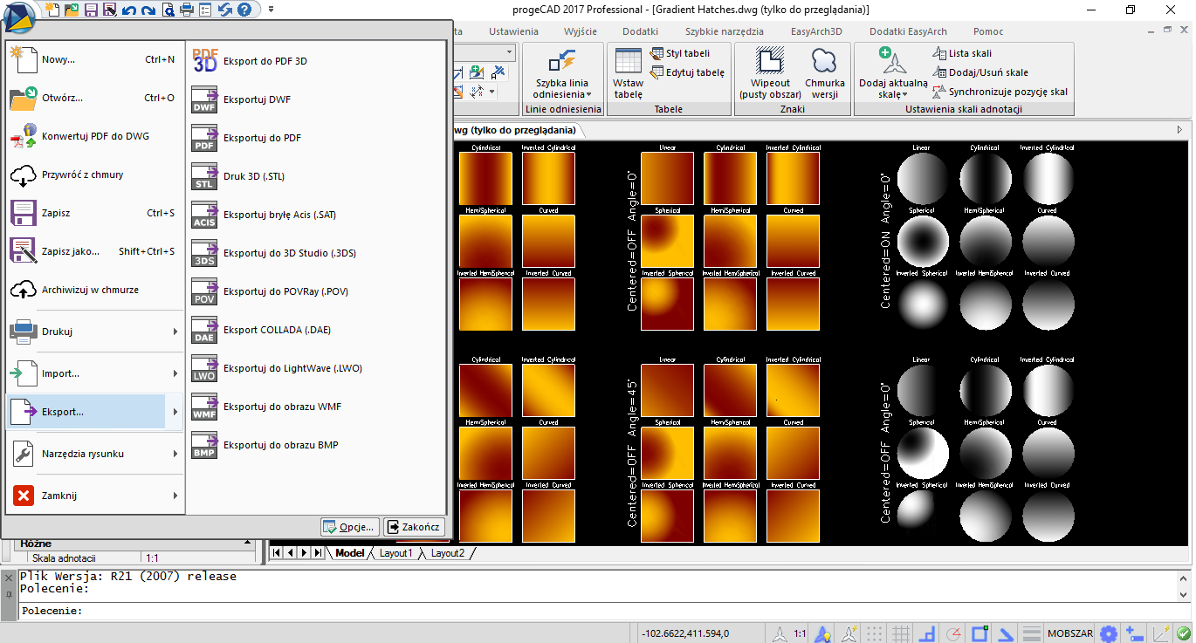Expand Narzędzia rysunku submenu arrow
The height and width of the screenshot is (643, 1196).
(x=175, y=454)
